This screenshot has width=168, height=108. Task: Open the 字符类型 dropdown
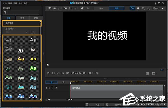[17, 32]
